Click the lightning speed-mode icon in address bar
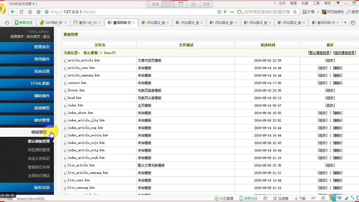Viewport: 359px width, 202px height. [x=225, y=11]
